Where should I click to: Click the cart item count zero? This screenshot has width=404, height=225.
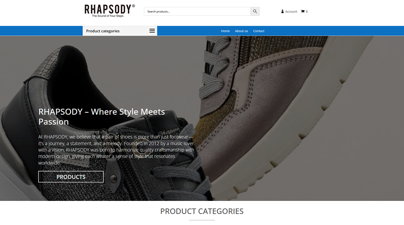(x=306, y=12)
